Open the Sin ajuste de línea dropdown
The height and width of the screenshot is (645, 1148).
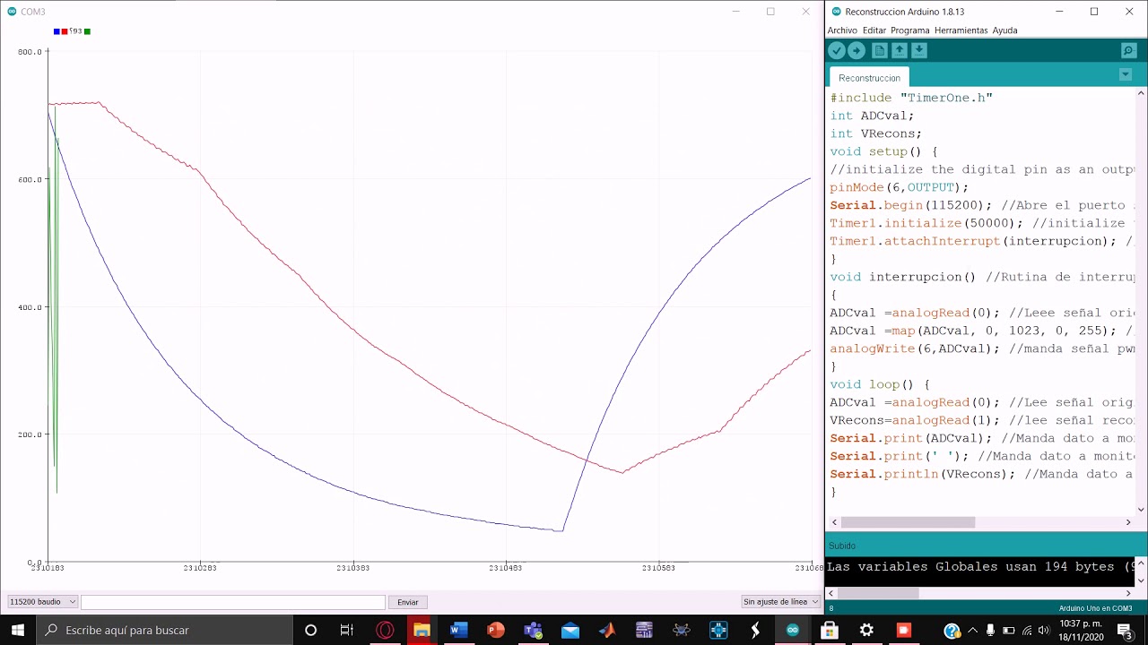[x=780, y=602]
